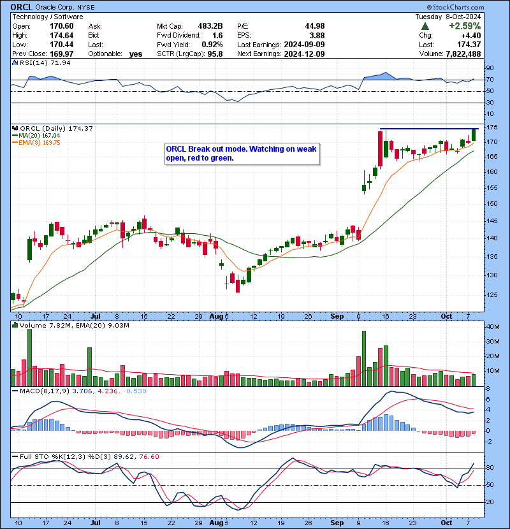Click the EPS 3.88 value
Screen dimensions: 510x529
(317, 36)
